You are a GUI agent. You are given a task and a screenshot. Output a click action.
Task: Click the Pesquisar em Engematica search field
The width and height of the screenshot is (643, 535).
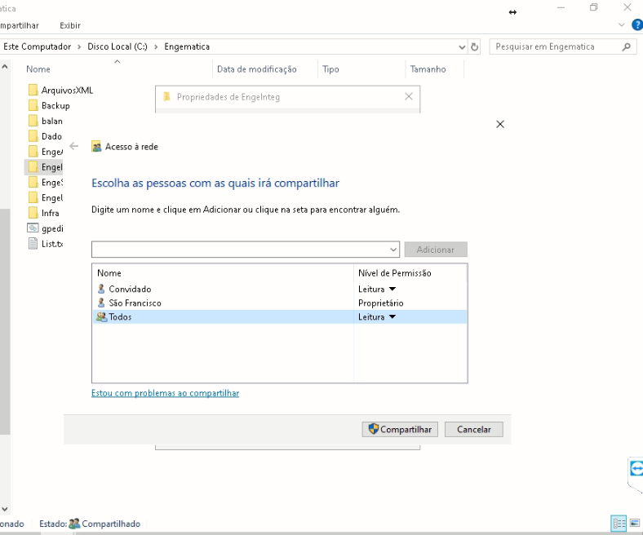[x=555, y=47]
